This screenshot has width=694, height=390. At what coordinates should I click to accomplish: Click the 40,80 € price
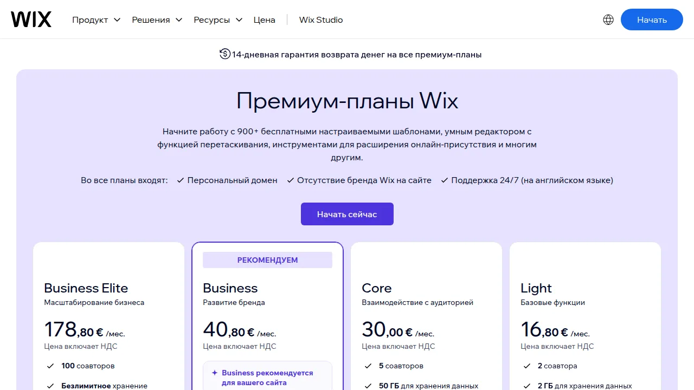(229, 330)
